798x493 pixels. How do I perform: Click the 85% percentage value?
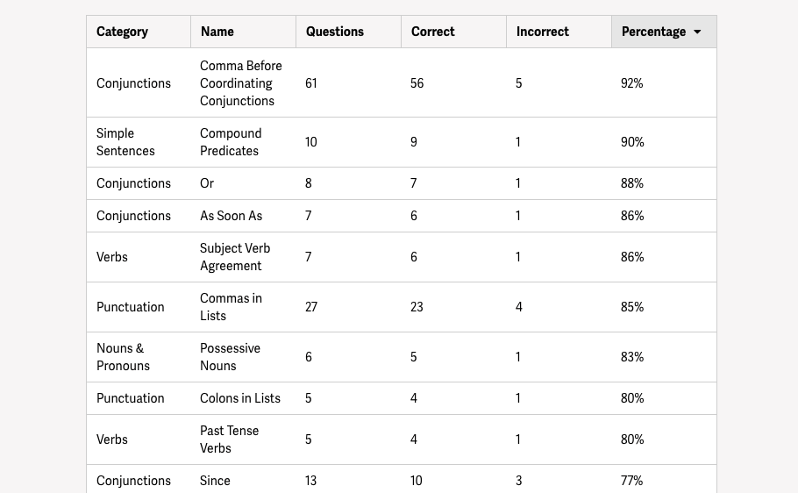tap(632, 307)
